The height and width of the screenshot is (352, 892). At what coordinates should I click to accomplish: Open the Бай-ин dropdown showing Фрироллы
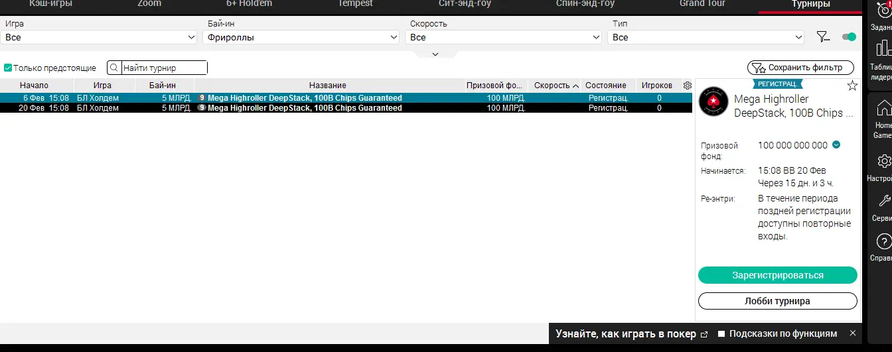301,37
